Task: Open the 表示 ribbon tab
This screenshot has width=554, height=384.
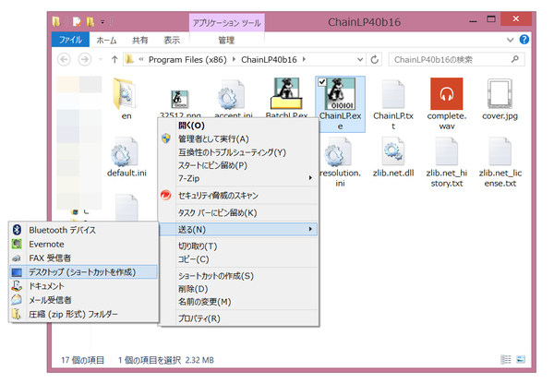Action: point(172,40)
